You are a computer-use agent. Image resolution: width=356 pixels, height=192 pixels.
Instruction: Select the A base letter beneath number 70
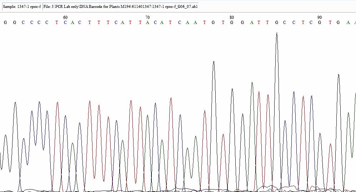click(147, 23)
